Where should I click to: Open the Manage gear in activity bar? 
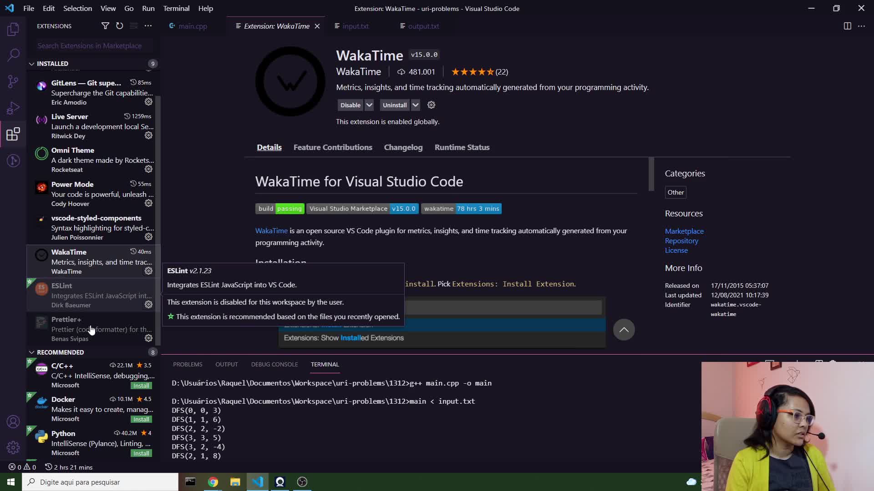13,448
